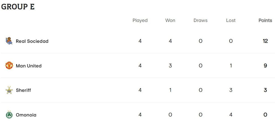Select the Omonoia team name
Viewport: 275px width, 125px height.
[26, 115]
